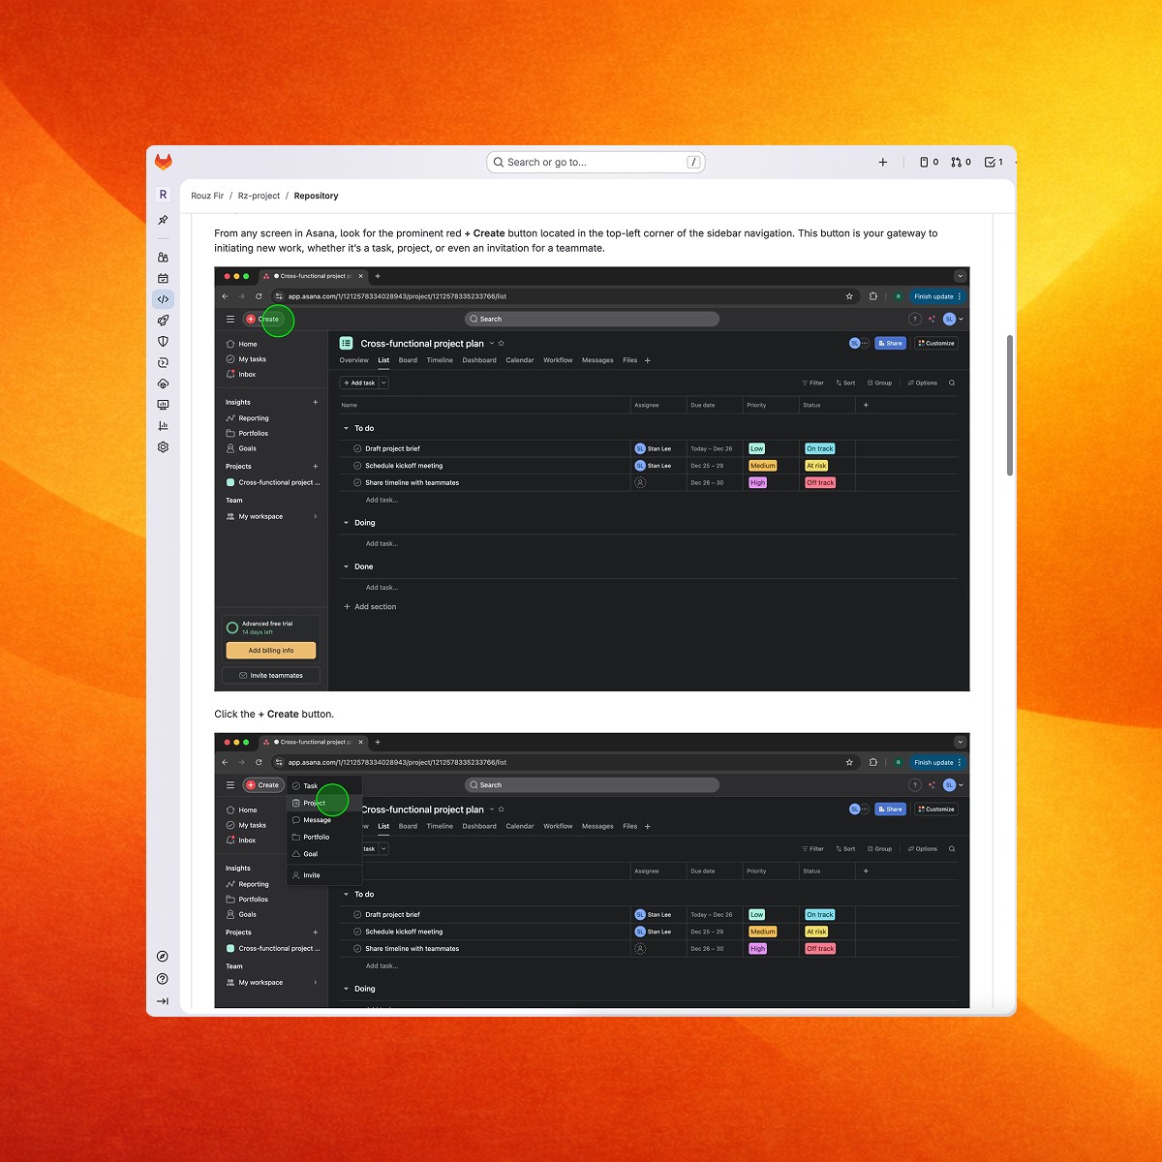
Task: Open the Manage section members icon
Action: click(x=163, y=258)
